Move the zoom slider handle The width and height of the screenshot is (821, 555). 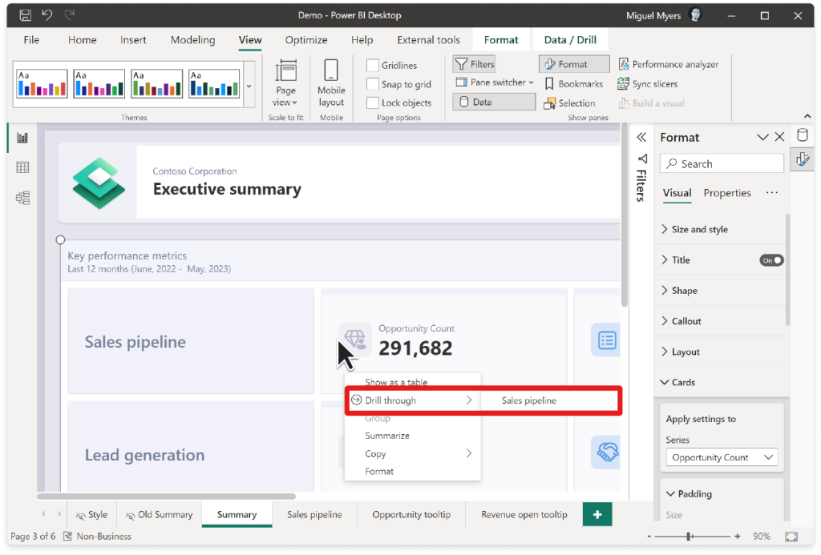[690, 536]
